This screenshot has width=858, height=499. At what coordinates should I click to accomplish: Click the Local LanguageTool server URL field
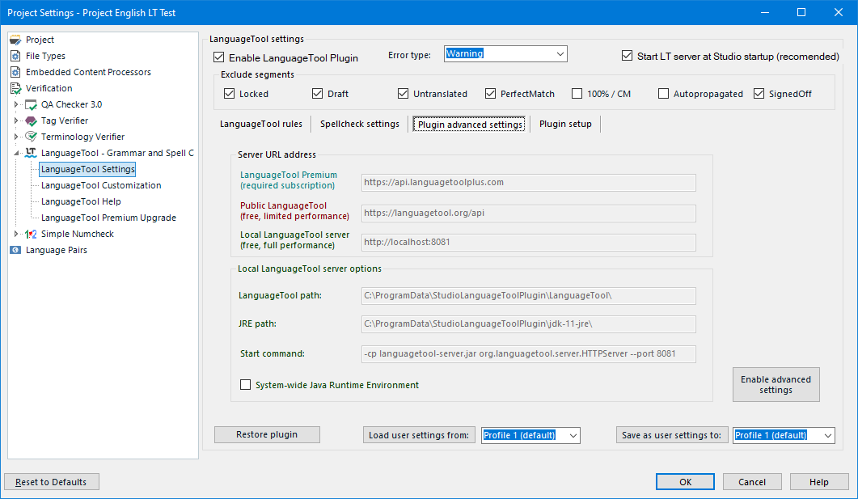coord(529,243)
